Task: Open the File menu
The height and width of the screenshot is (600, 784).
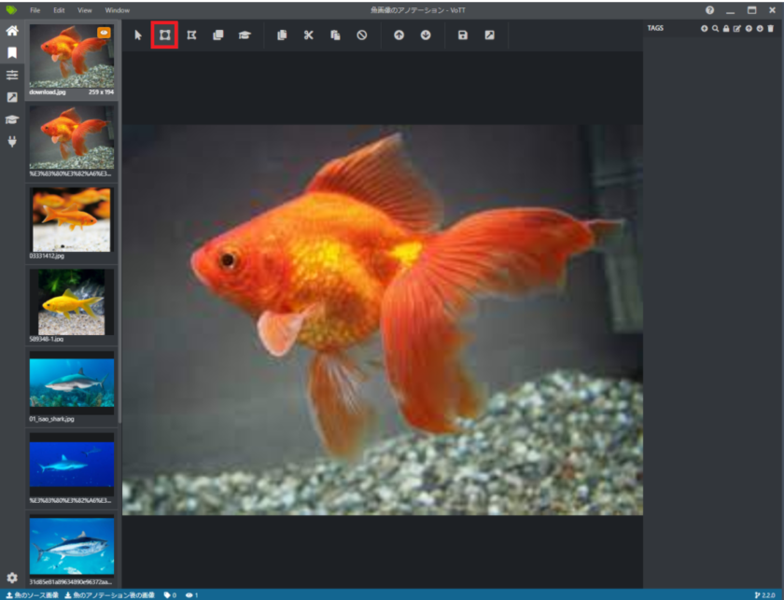Action: [35, 9]
